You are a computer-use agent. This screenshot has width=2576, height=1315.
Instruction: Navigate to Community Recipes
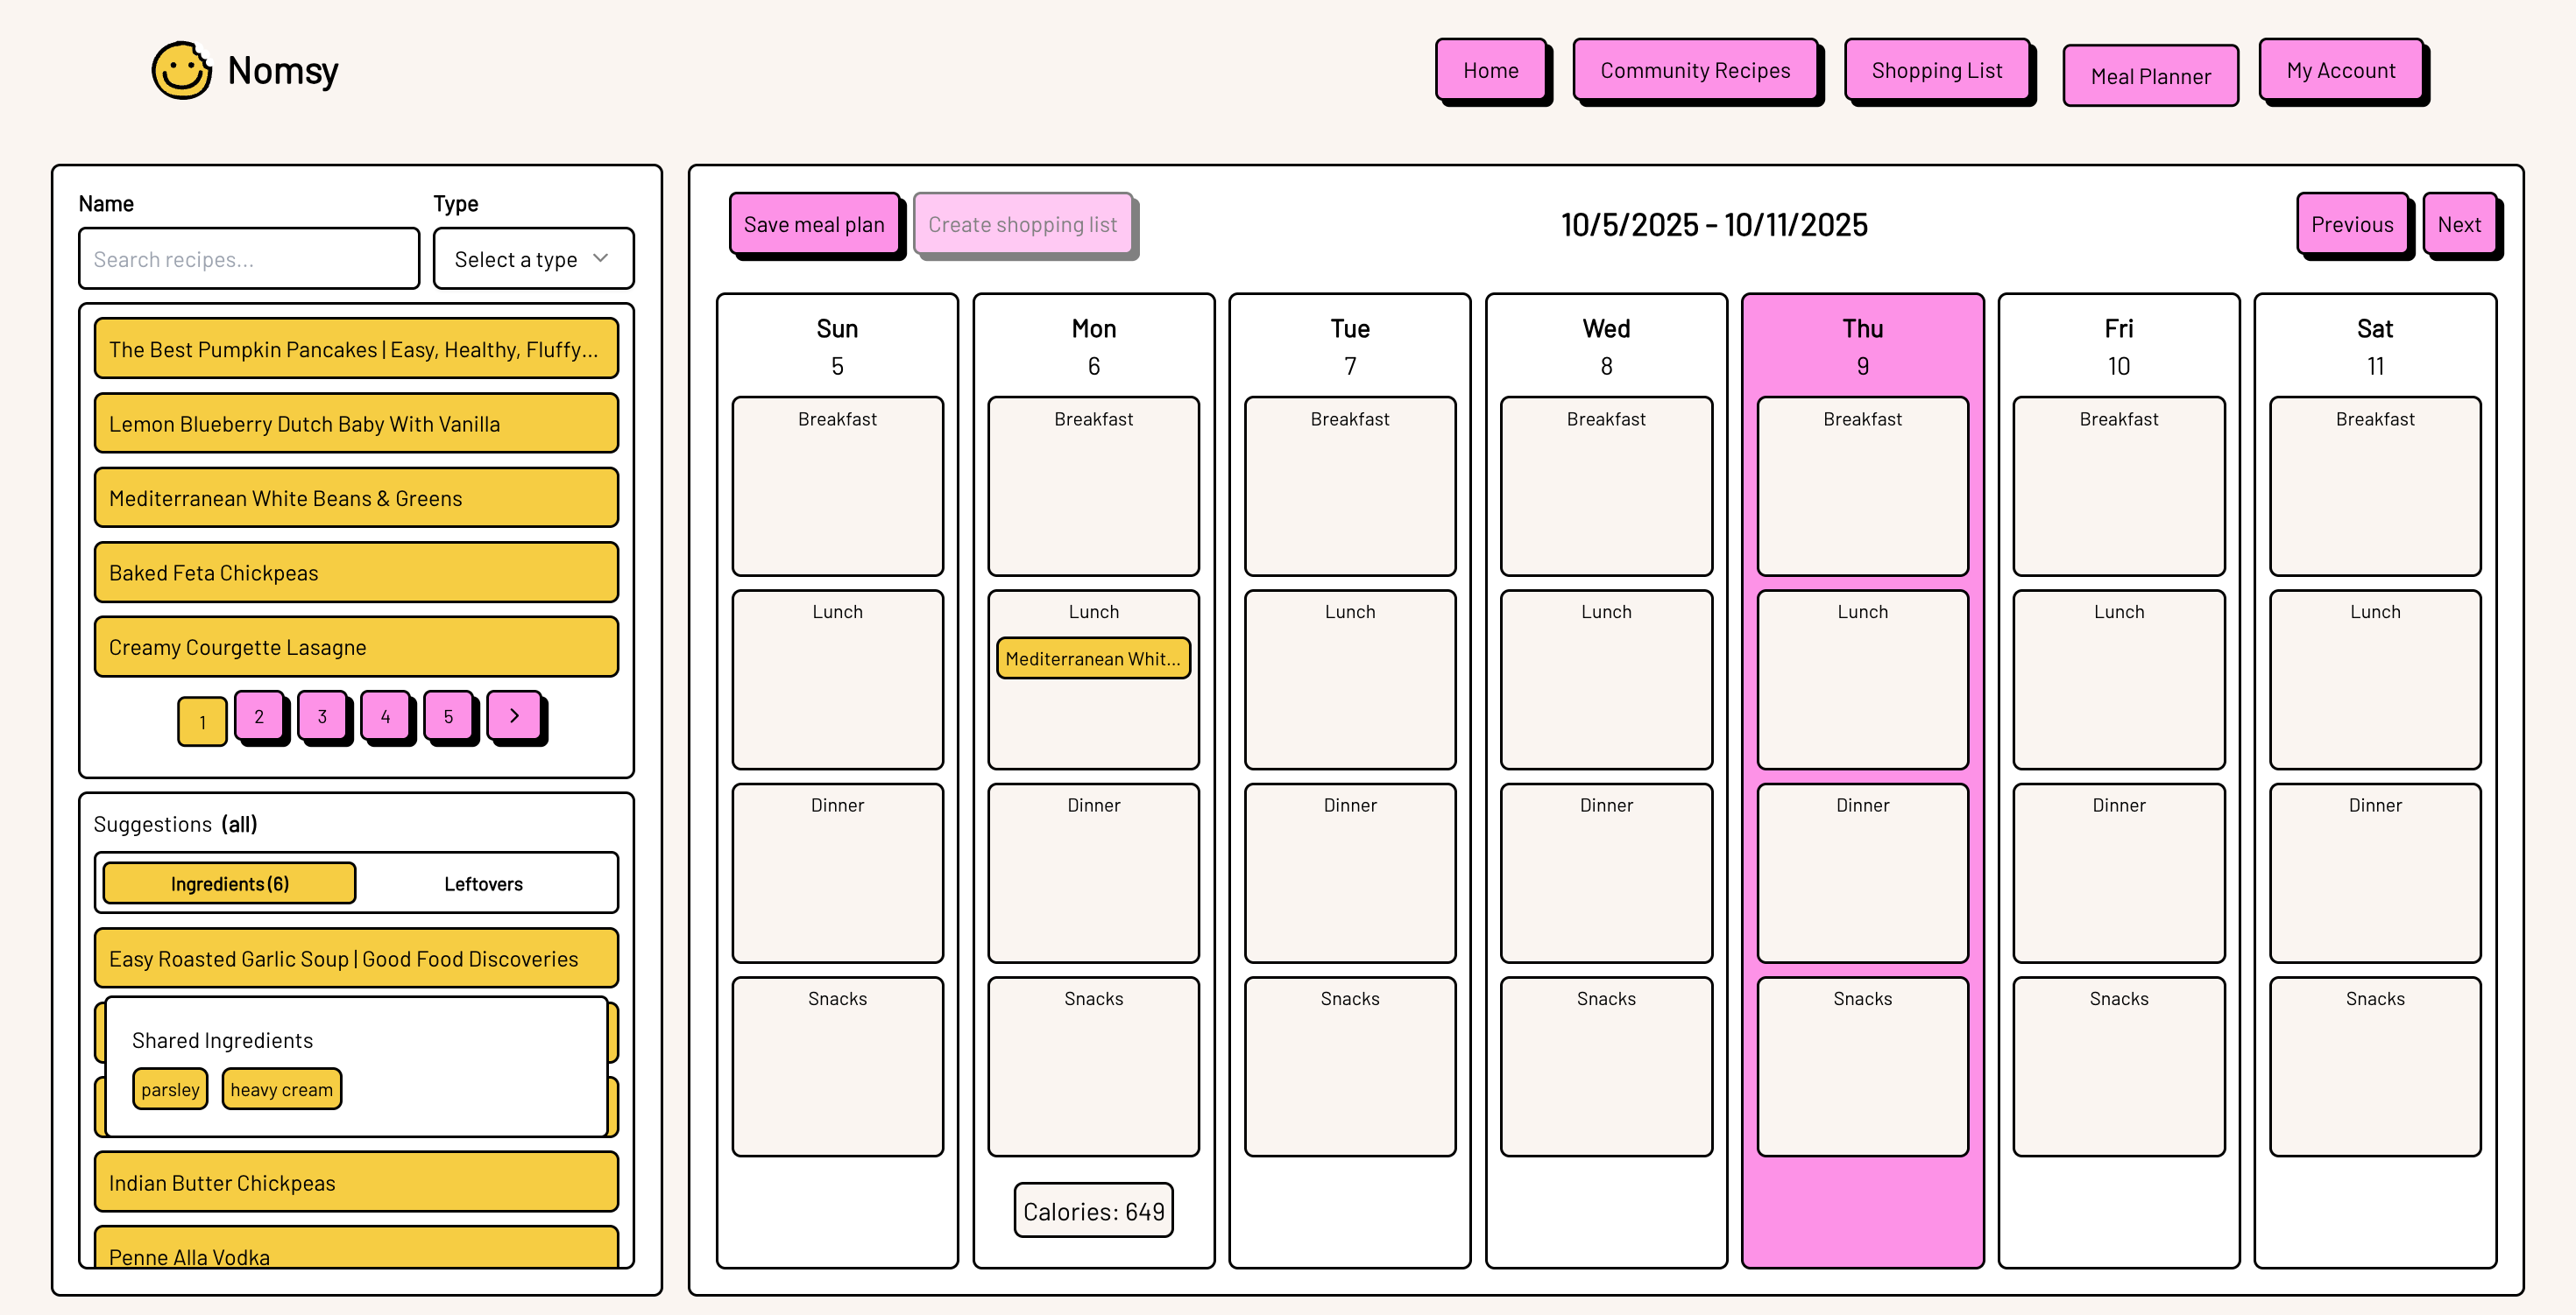[1695, 70]
